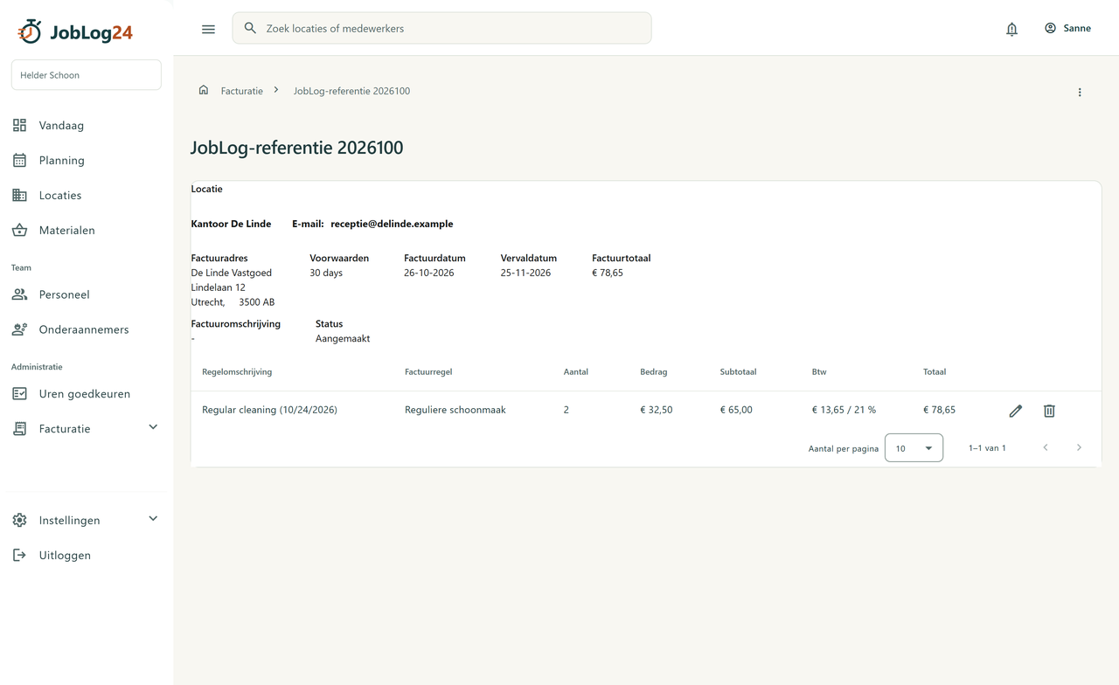The width and height of the screenshot is (1119, 685).
Task: Click the Facturatie breadcrumb link
Action: click(x=242, y=91)
